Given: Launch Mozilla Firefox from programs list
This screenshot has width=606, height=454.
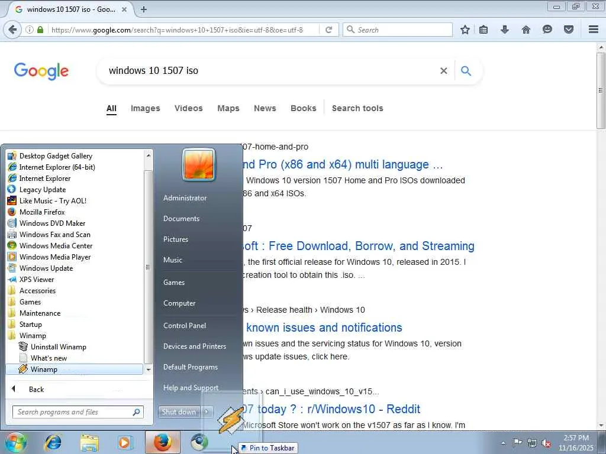Looking at the screenshot, I should (42, 212).
